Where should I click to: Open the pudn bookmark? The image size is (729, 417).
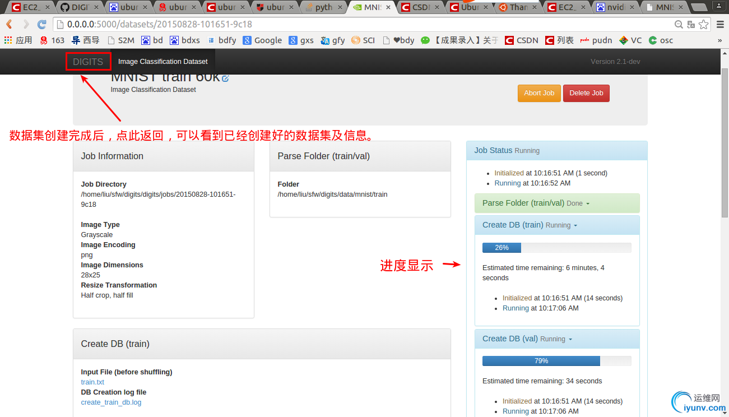coord(596,40)
